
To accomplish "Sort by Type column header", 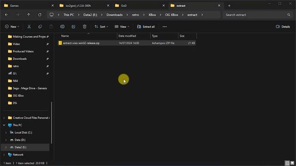I will [x=164, y=36].
